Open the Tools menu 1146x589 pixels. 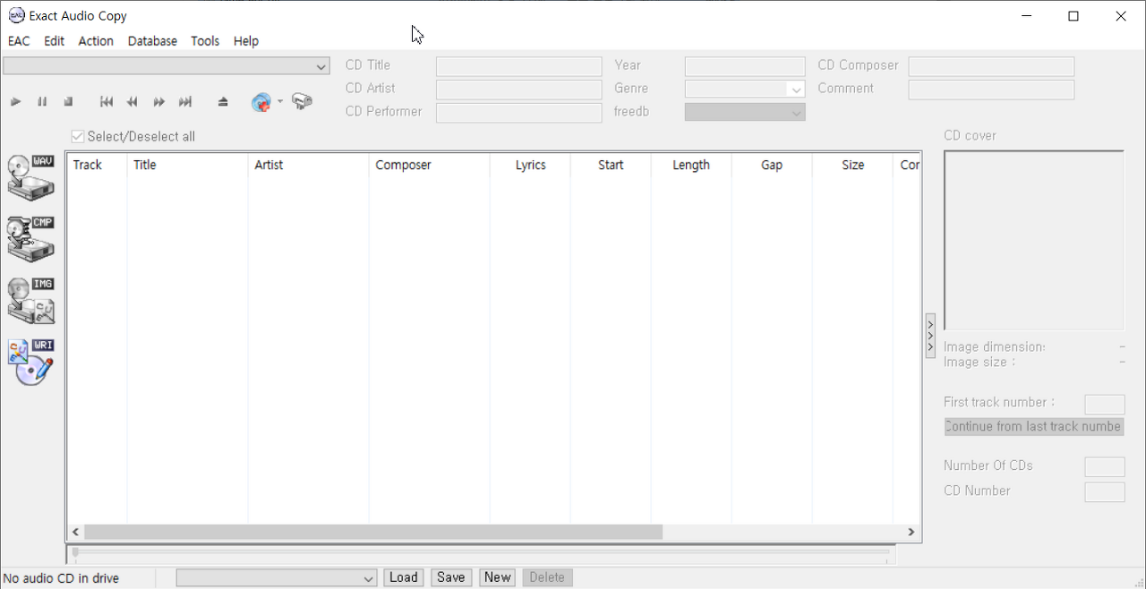(205, 41)
